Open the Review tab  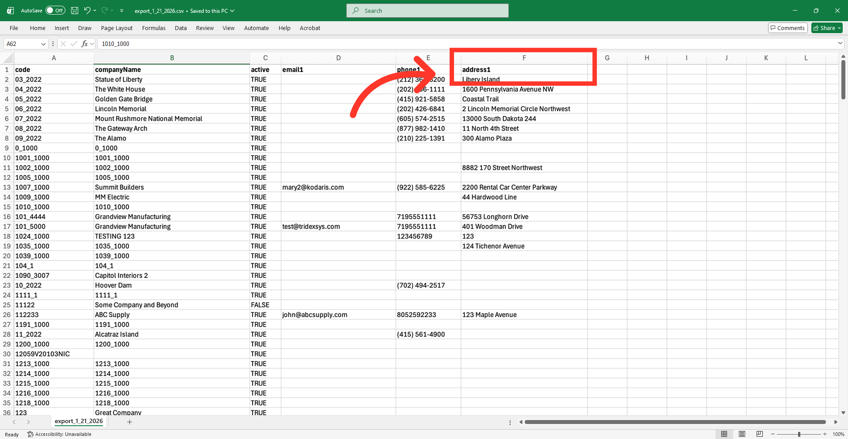click(205, 28)
